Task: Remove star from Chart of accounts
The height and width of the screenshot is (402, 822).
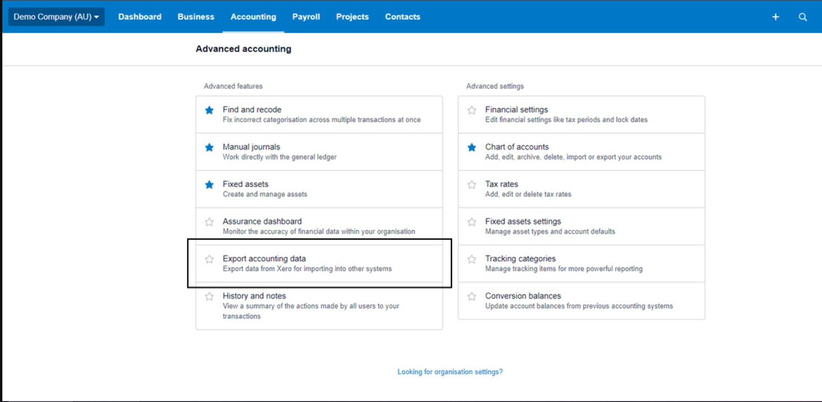Action: tap(471, 148)
